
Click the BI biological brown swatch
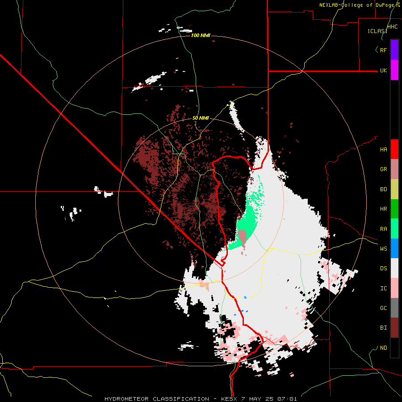click(x=394, y=328)
